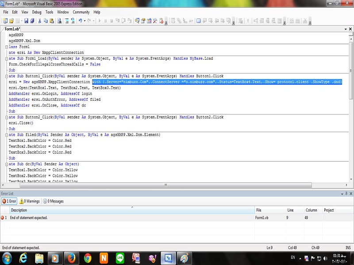The width and height of the screenshot is (354, 265).
Task: Open the File menu
Action: (6, 12)
